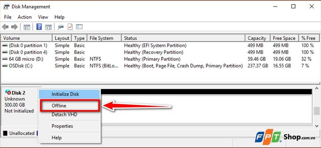Viewport: 321px width, 148px height.
Task: Click the Disk Management title bar app icon
Action: coord(6,6)
